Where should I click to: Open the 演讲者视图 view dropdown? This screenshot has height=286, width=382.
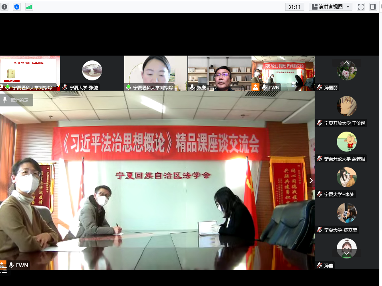click(332, 6)
